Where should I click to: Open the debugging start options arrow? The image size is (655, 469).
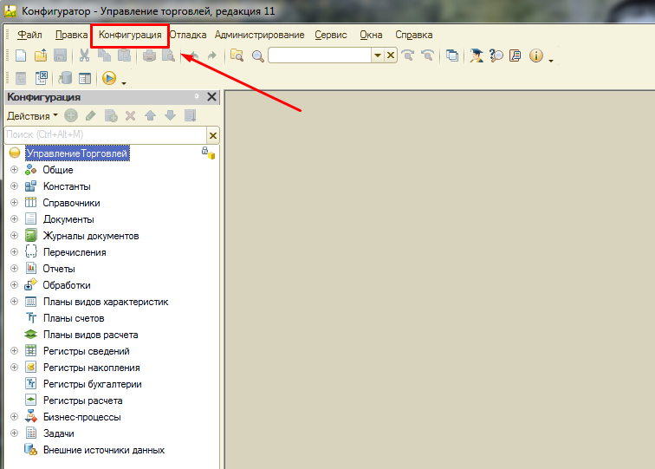124,83
